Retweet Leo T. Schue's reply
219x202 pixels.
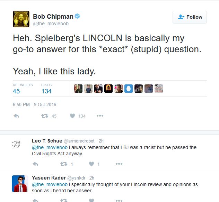pos(64,164)
